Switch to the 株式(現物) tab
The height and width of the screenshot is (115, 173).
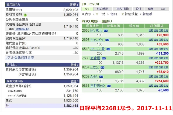pos(103,9)
